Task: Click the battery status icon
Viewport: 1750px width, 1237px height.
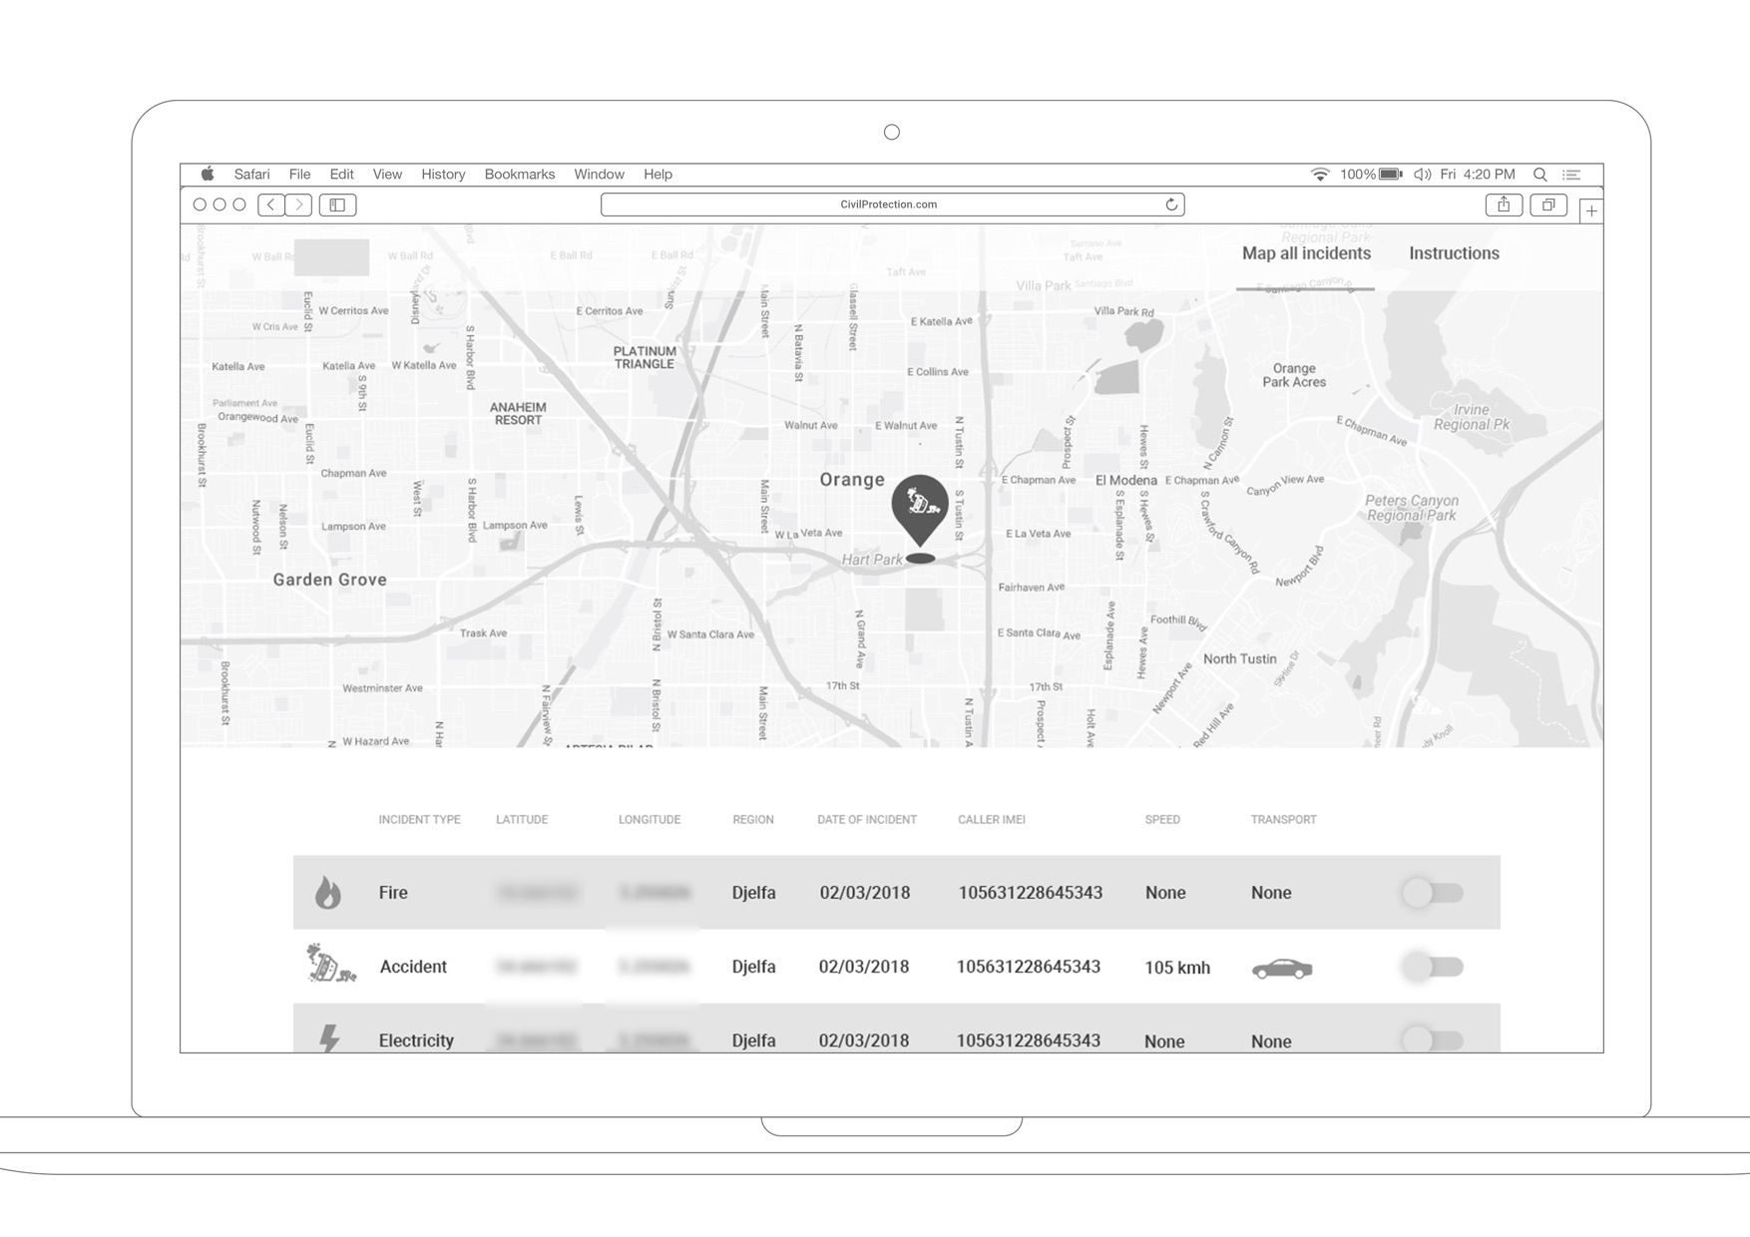Action: pos(1390,175)
